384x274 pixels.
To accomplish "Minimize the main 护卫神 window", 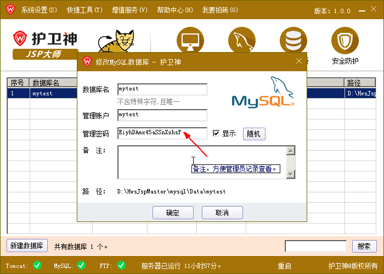I will point(362,10).
